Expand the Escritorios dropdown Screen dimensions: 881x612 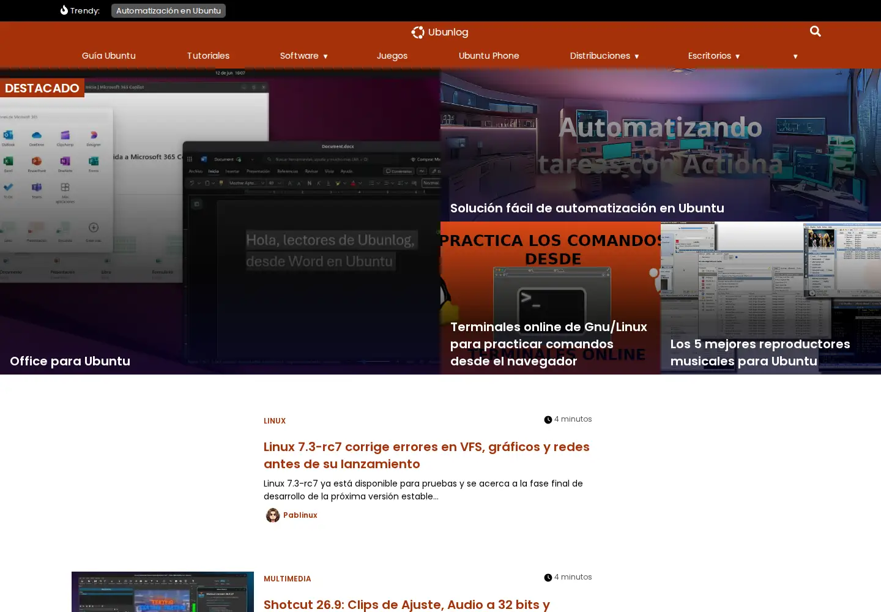tap(737, 56)
